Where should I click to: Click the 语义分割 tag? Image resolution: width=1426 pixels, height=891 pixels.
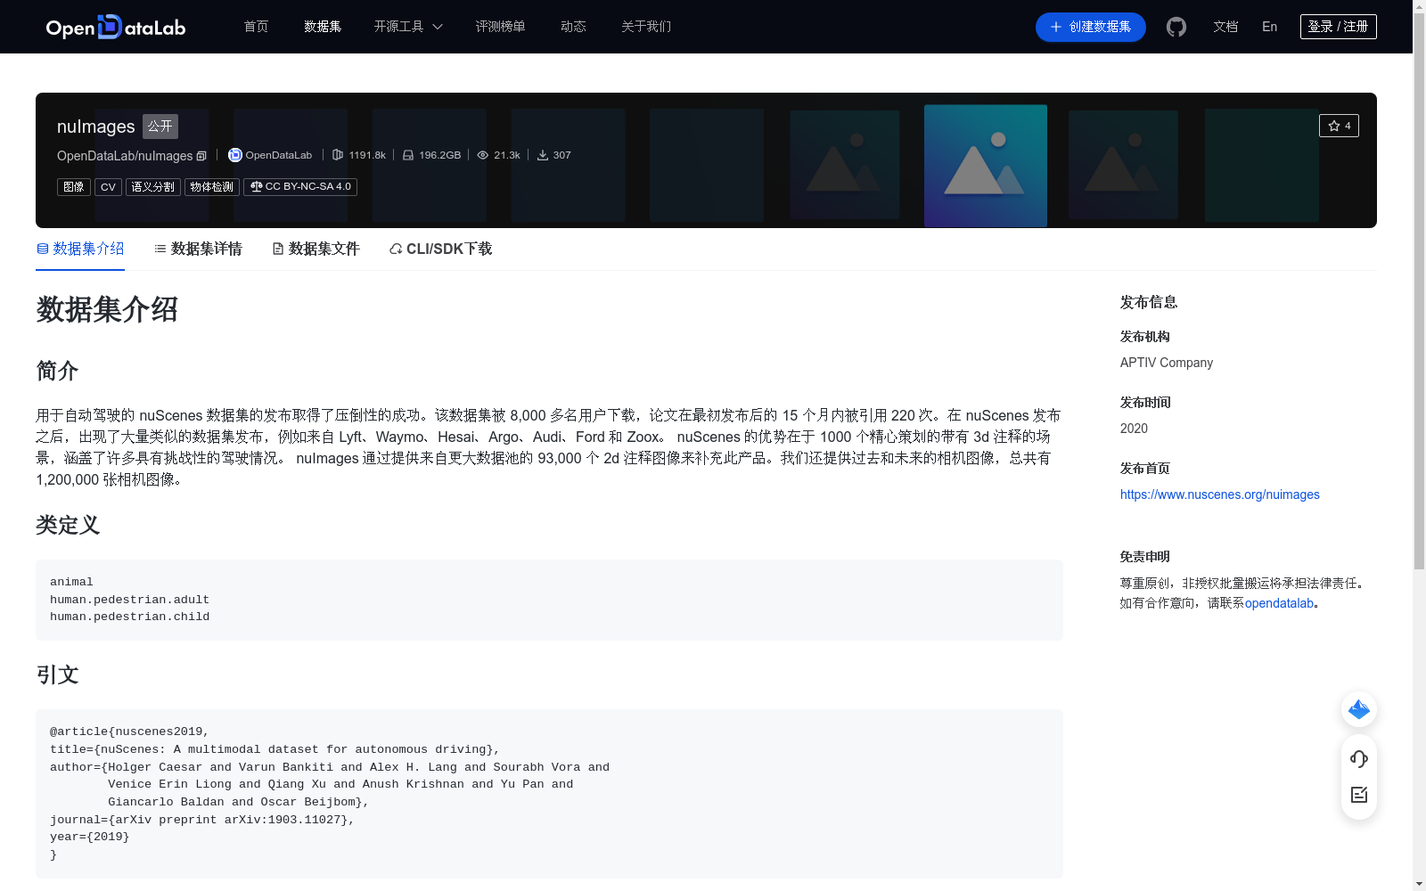tap(153, 187)
